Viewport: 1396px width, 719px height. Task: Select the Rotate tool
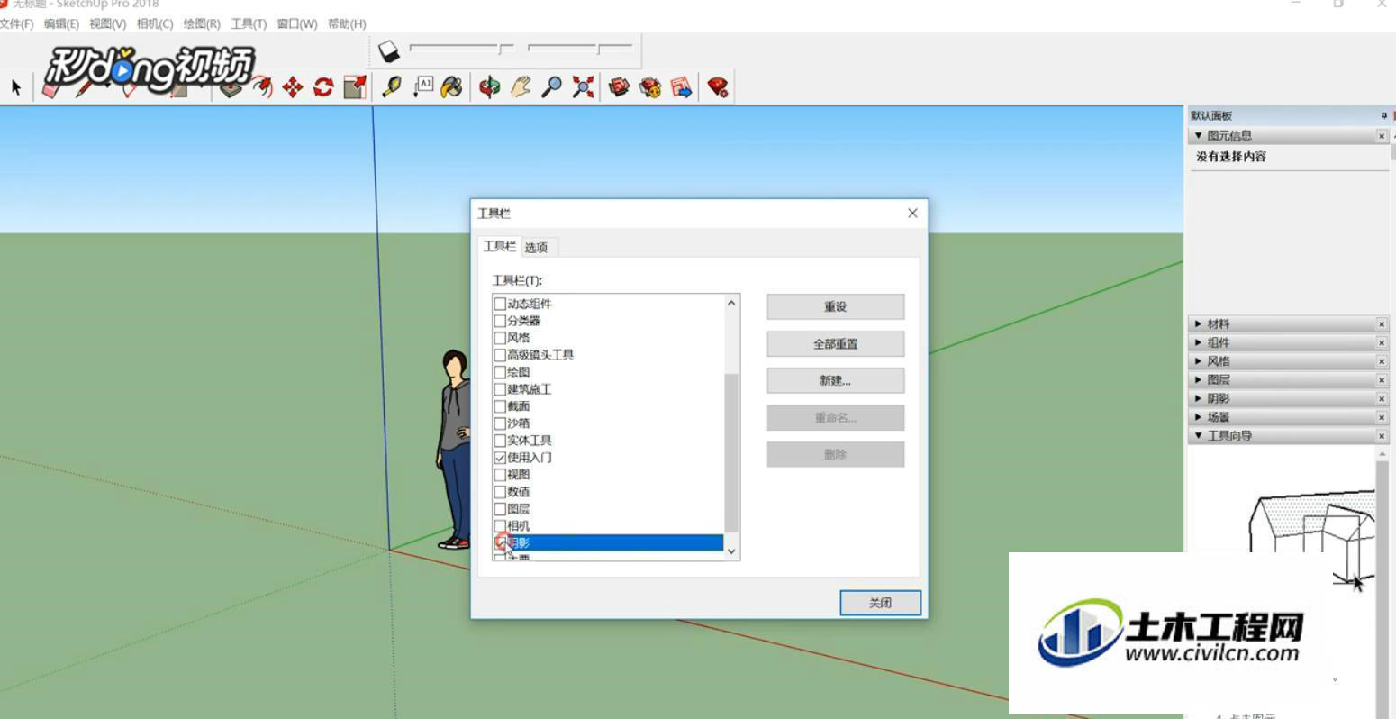[x=323, y=87]
